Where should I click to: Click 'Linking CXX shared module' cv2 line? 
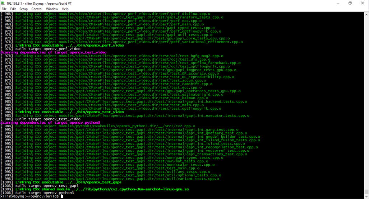94,189
